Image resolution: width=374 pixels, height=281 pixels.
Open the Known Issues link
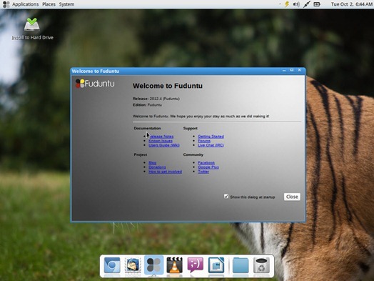161,141
